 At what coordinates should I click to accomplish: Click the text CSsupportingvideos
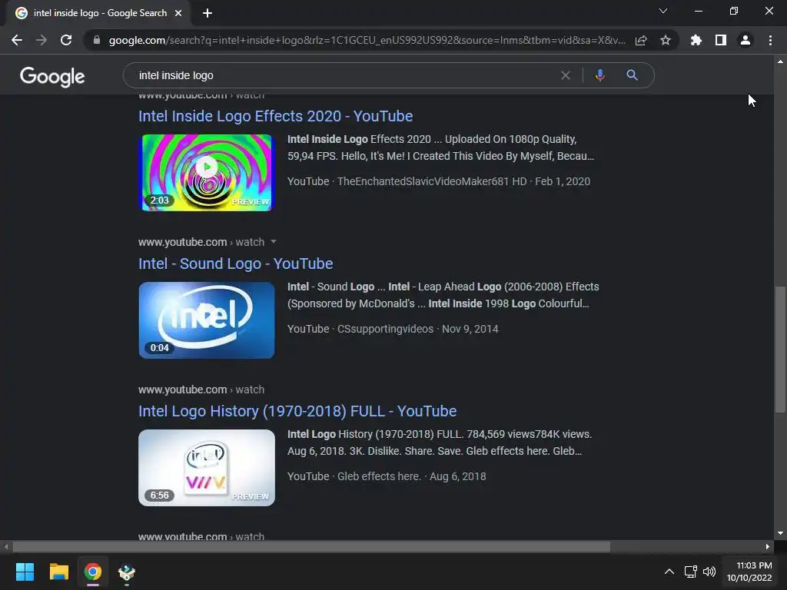click(386, 329)
